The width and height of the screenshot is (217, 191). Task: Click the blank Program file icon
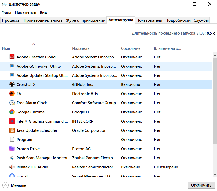coord(12,139)
